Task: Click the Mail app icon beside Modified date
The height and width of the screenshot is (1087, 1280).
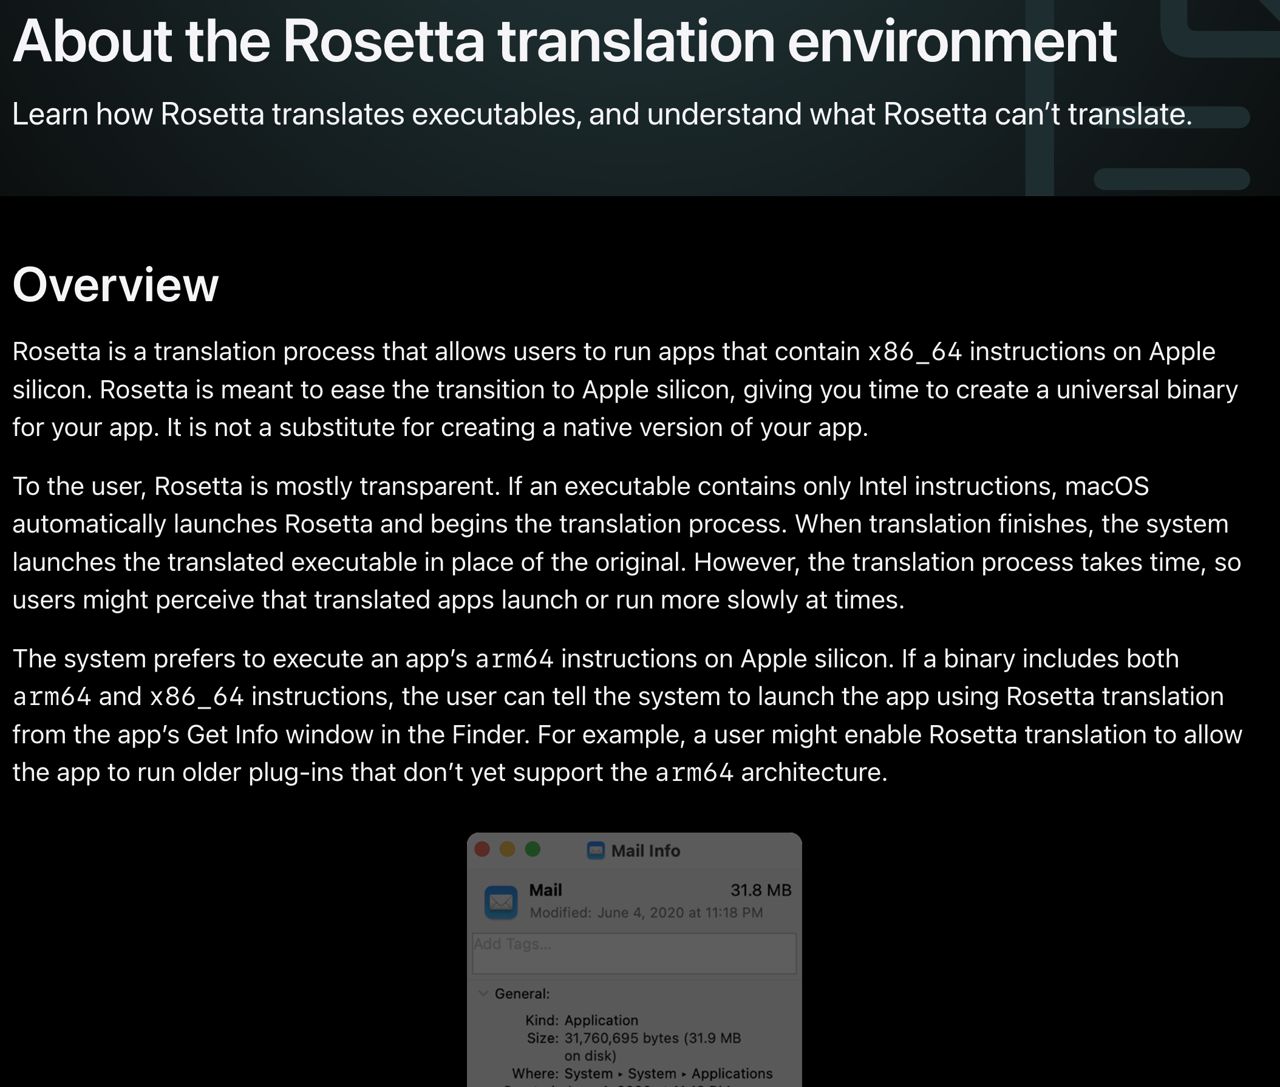Action: [500, 902]
